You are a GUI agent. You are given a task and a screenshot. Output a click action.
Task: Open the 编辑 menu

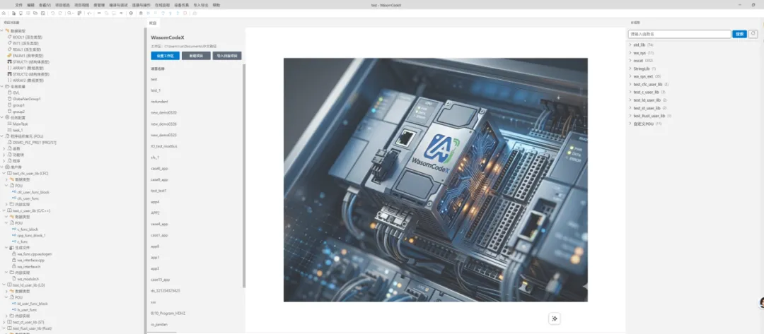pos(30,4)
